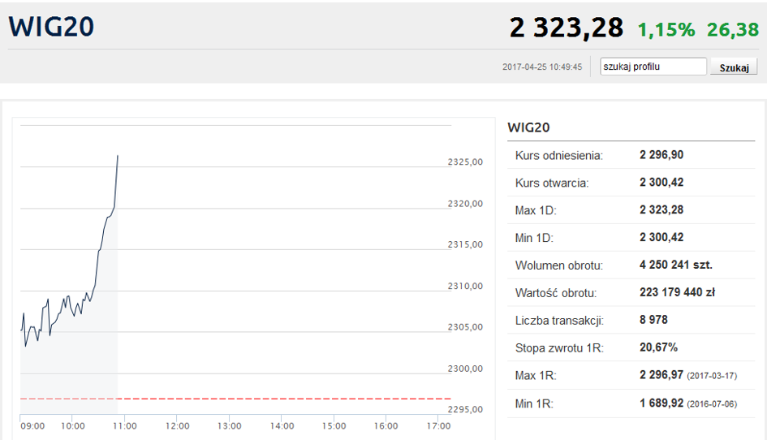Click the date (2017-03-17) next to Max 1R

coord(712,376)
